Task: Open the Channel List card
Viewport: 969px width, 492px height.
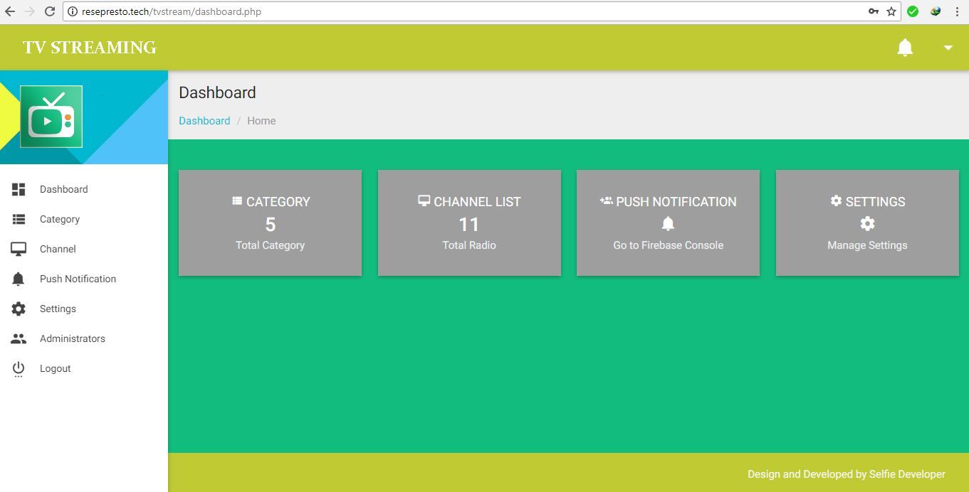Action: click(469, 223)
